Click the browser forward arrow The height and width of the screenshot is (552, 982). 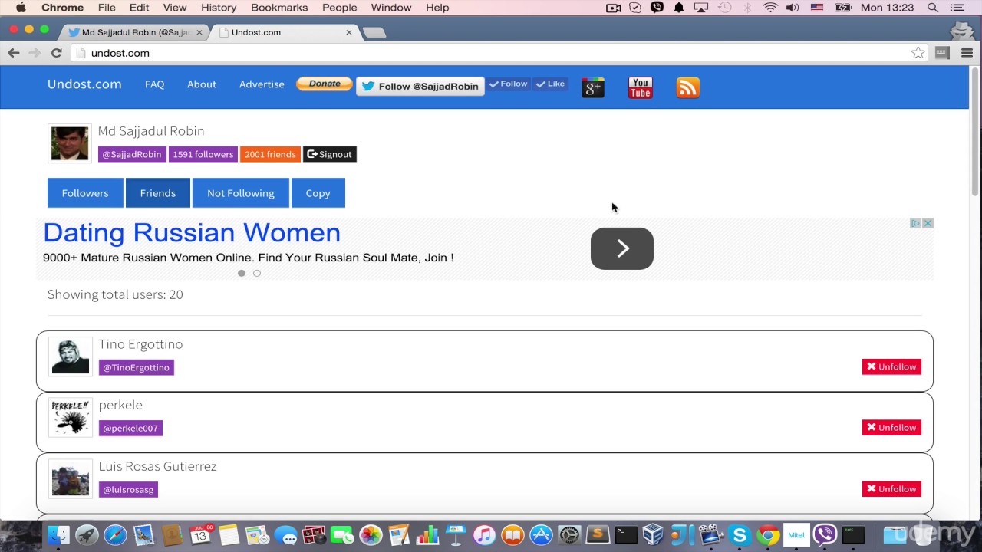(35, 53)
